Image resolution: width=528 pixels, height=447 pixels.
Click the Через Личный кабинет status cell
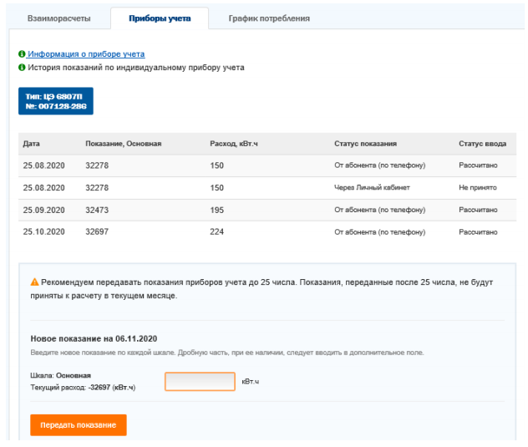click(372, 188)
